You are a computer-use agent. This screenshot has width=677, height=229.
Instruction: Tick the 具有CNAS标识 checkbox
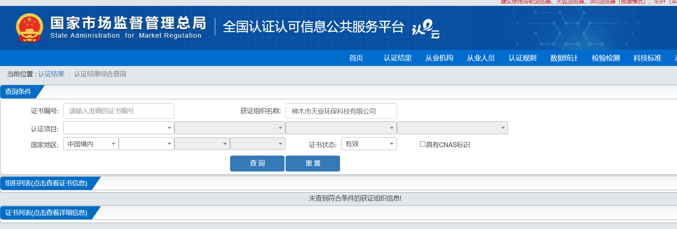pyautogui.click(x=422, y=144)
